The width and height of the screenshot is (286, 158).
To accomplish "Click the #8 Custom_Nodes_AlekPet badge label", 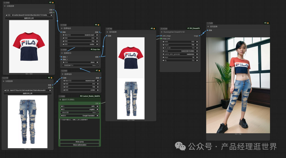I will tap(90, 96).
